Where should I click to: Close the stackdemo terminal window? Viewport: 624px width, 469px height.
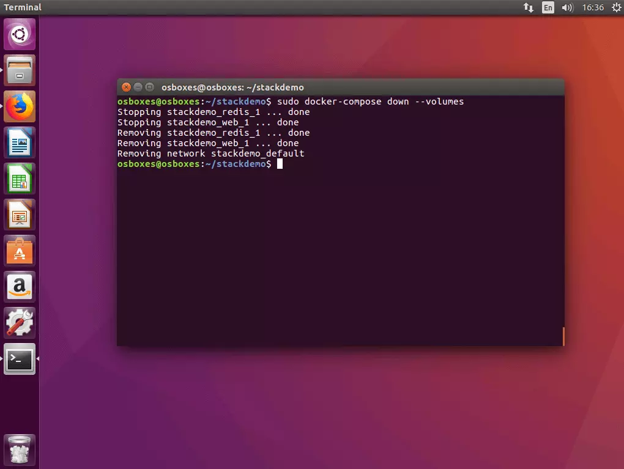[x=126, y=87]
